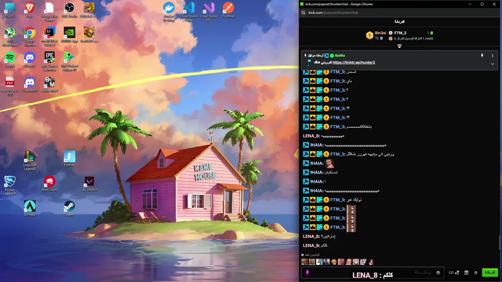
Task: Launch Brave browser from desktop
Action: 29,11
